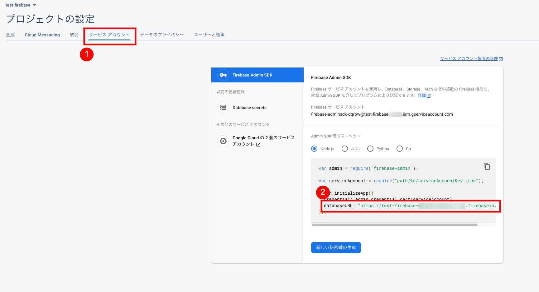Select Firebase Admin SDK sidebar item
Image resolution: width=539 pixels, height=292 pixels.
tap(257, 75)
